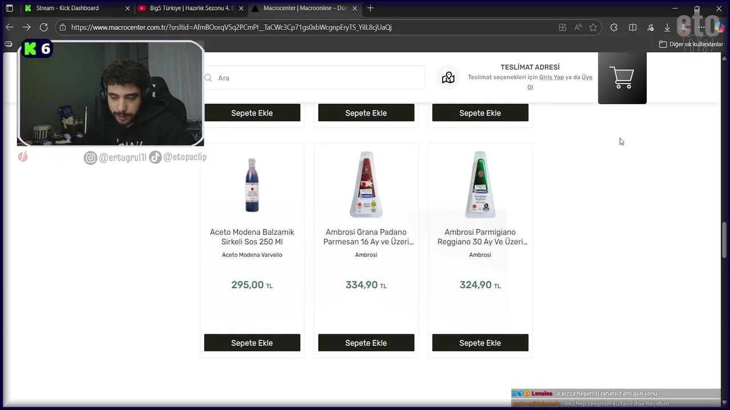Open Aceto Modena Balzamik Sirkeli Sos title
Image resolution: width=730 pixels, height=410 pixels.
(252, 237)
